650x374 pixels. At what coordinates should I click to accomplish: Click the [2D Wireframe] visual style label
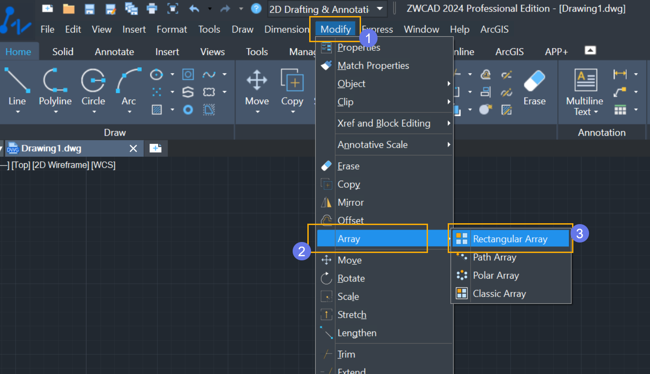pos(61,165)
